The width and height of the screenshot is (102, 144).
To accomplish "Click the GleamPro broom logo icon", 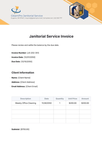I will pyautogui.click(x=16, y=10).
